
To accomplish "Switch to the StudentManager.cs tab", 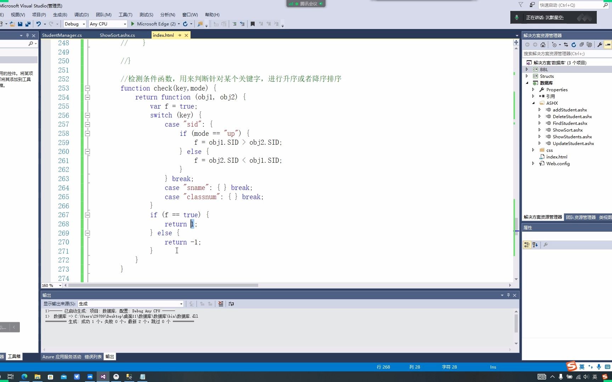I will (x=61, y=35).
